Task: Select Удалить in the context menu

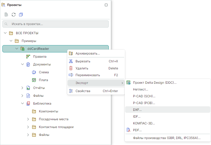Action: click(x=82, y=68)
